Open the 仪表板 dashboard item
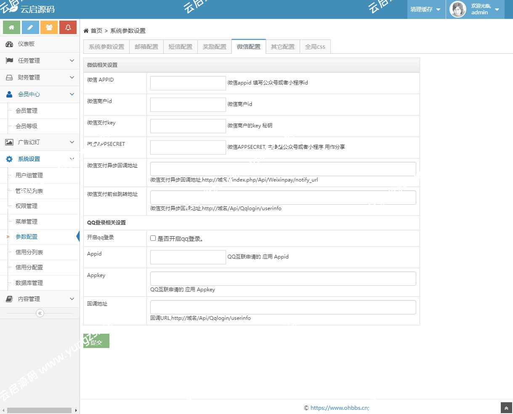This screenshot has height=414, width=513. [26, 44]
